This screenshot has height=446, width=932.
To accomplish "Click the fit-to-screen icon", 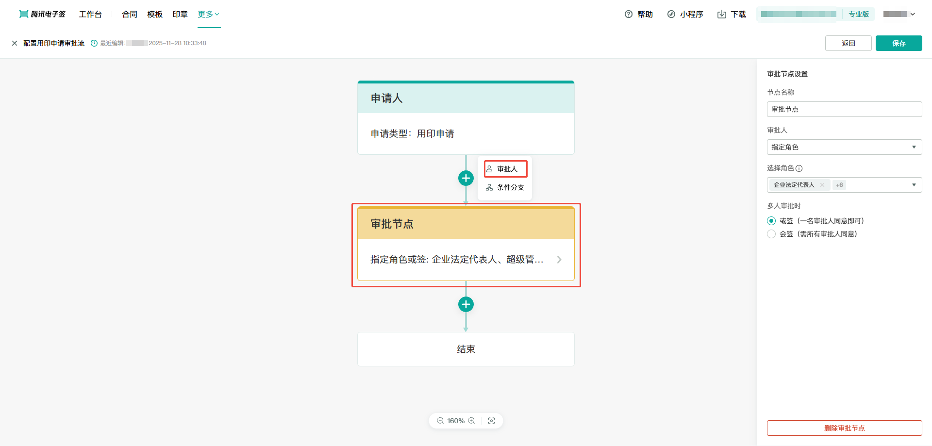I will (491, 421).
